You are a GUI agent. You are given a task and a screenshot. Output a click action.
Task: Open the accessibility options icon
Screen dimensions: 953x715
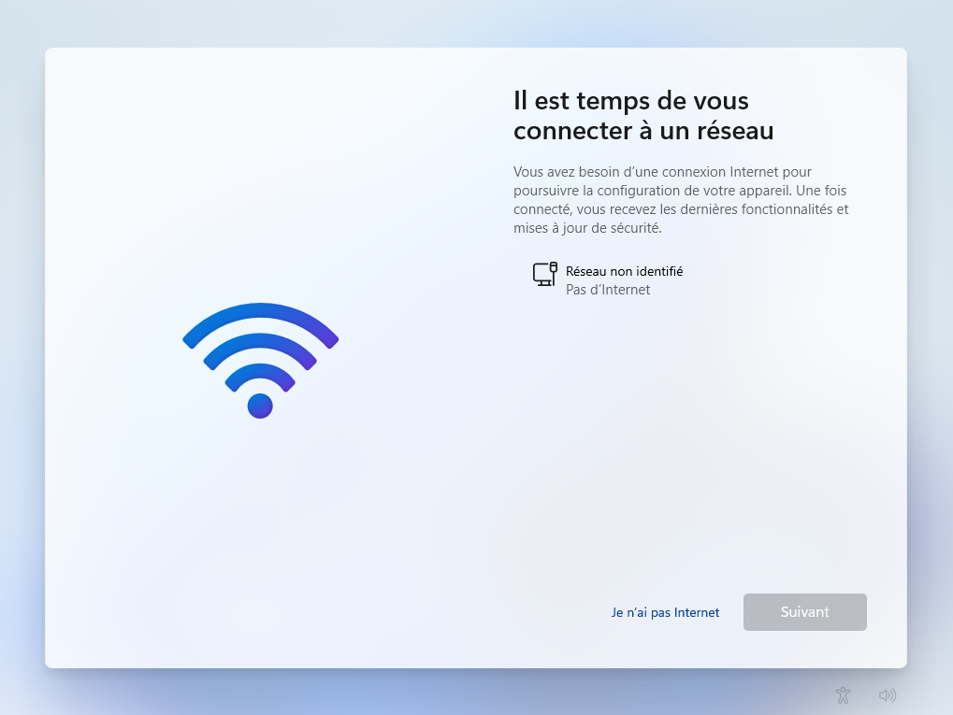[x=843, y=695]
